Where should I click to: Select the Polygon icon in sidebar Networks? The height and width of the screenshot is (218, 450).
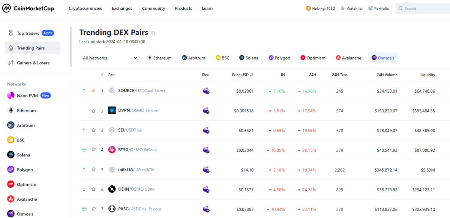[x=10, y=170]
